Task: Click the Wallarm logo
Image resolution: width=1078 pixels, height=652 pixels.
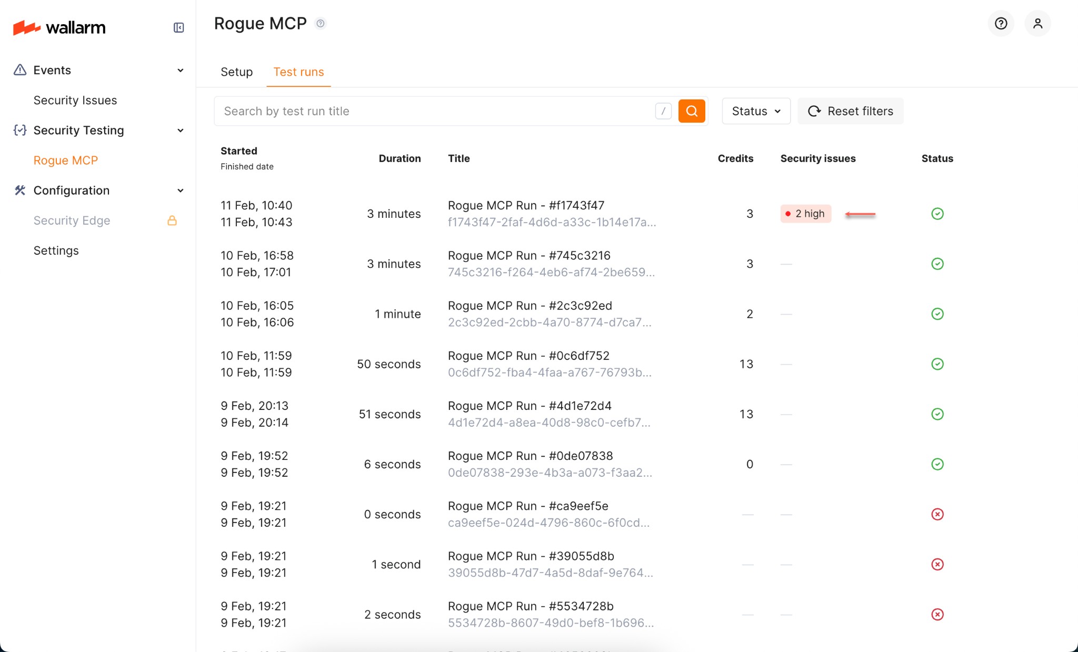Action: pyautogui.click(x=59, y=27)
